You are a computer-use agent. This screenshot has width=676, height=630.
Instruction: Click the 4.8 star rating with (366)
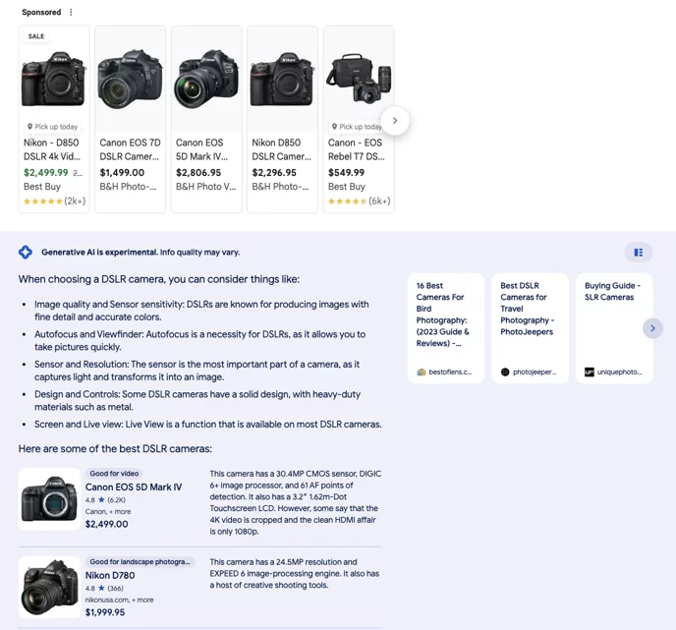pyautogui.click(x=104, y=588)
